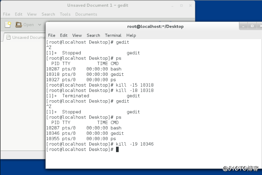
Task: Minimize the terminal window
Action: (x=243, y=26)
